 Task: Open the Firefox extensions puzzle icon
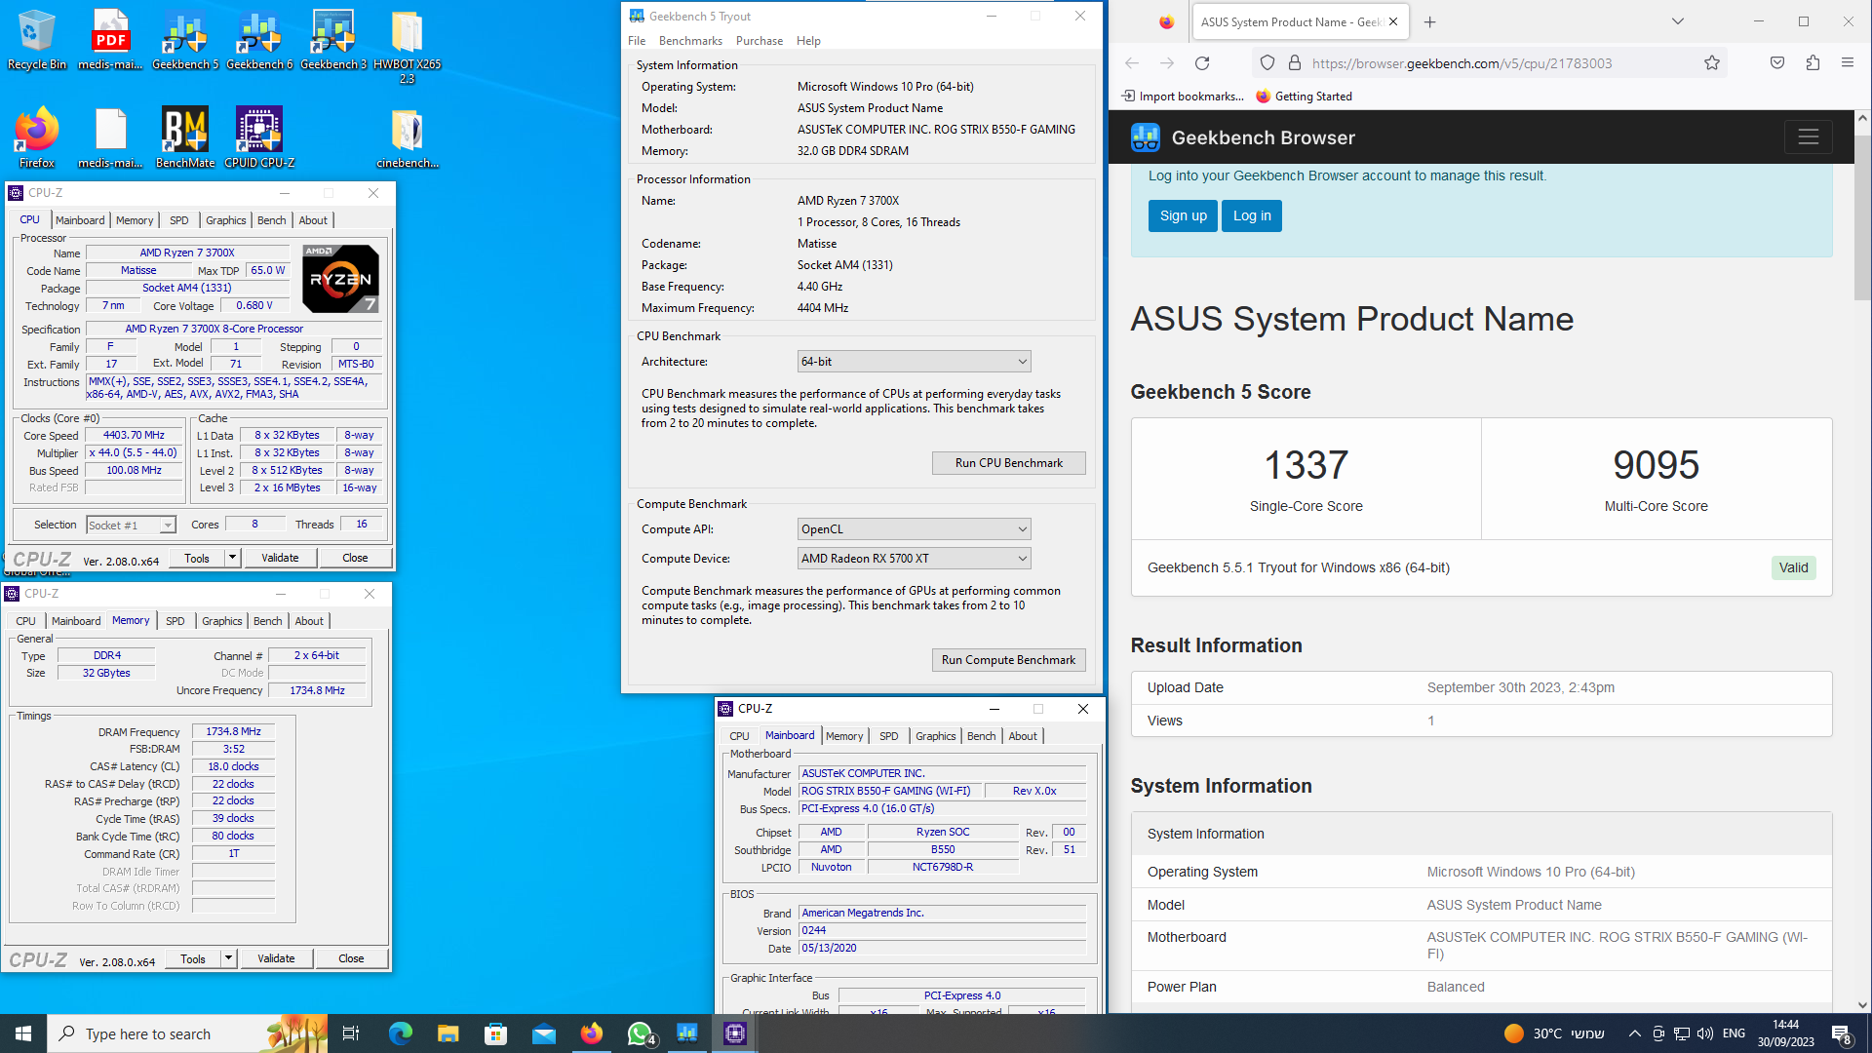(x=1813, y=63)
